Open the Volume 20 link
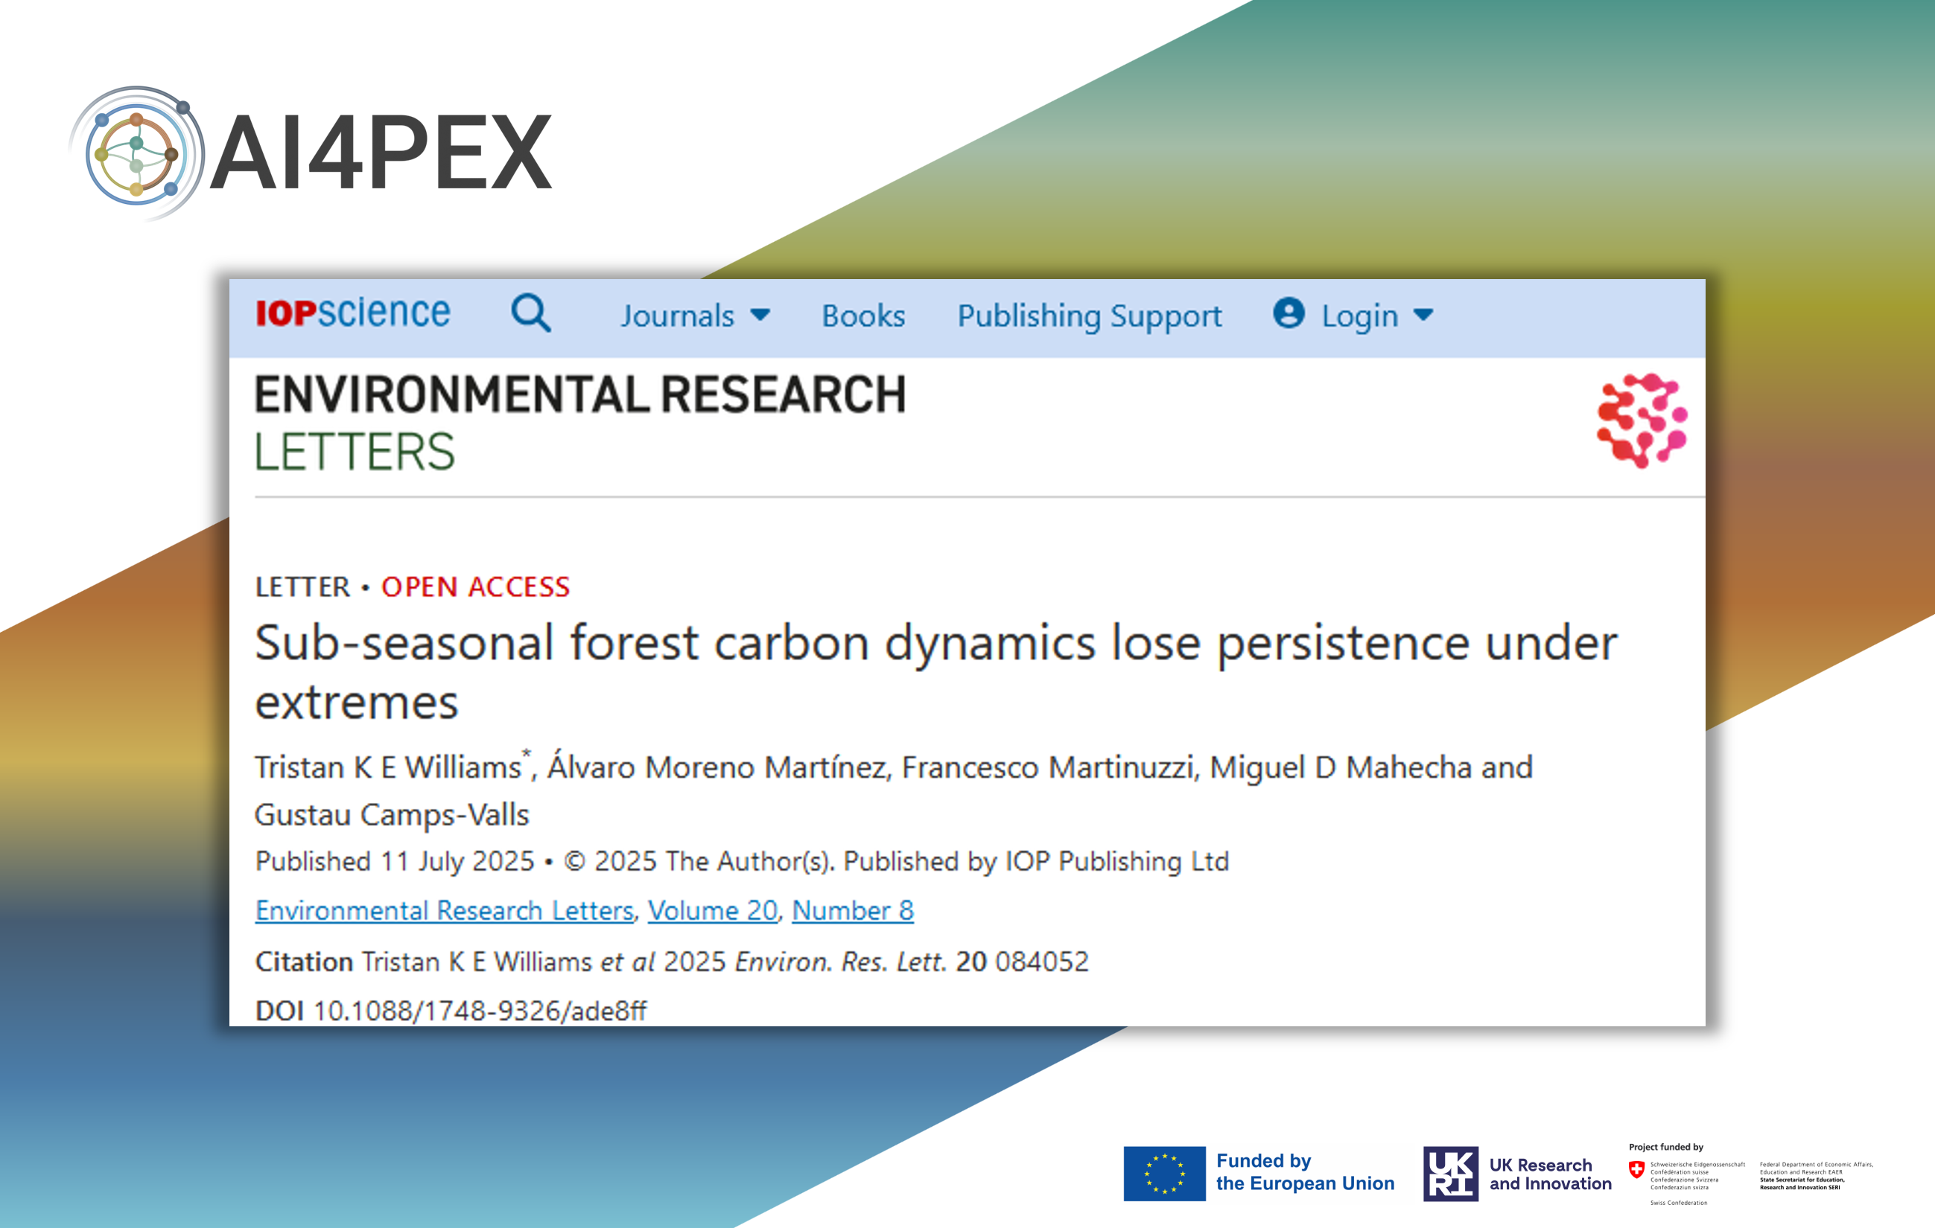Image resolution: width=1935 pixels, height=1228 pixels. coord(713,910)
